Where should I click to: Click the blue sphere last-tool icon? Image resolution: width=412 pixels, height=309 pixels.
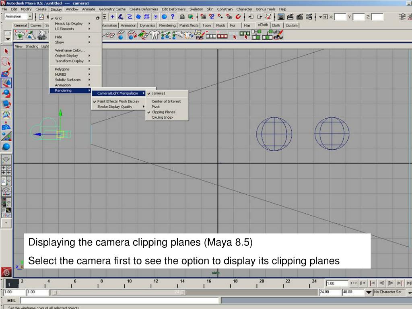pyautogui.click(x=6, y=146)
